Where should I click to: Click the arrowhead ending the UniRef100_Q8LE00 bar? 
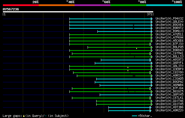[x=152, y=22]
